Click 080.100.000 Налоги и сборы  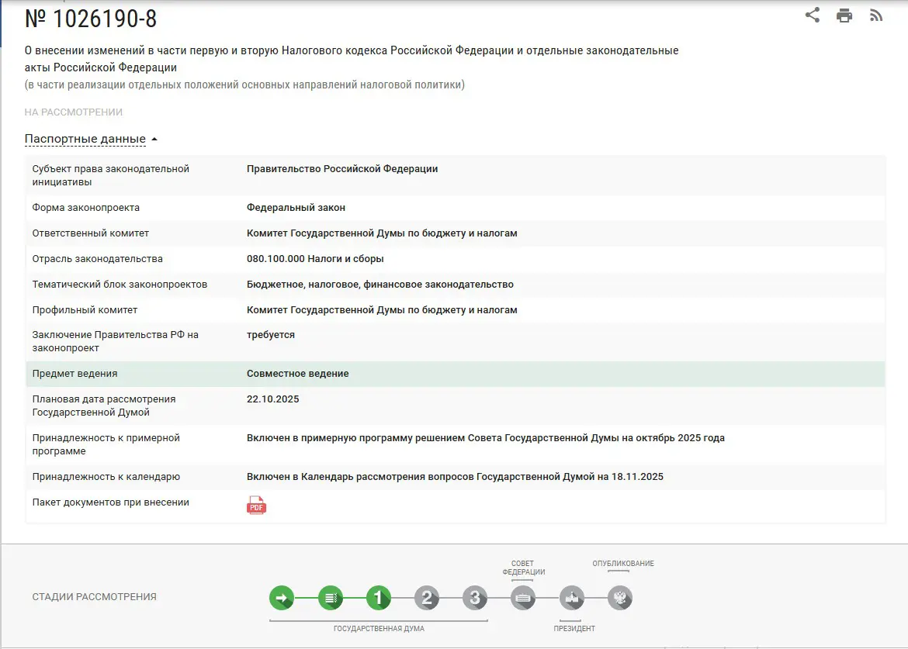pyautogui.click(x=315, y=258)
